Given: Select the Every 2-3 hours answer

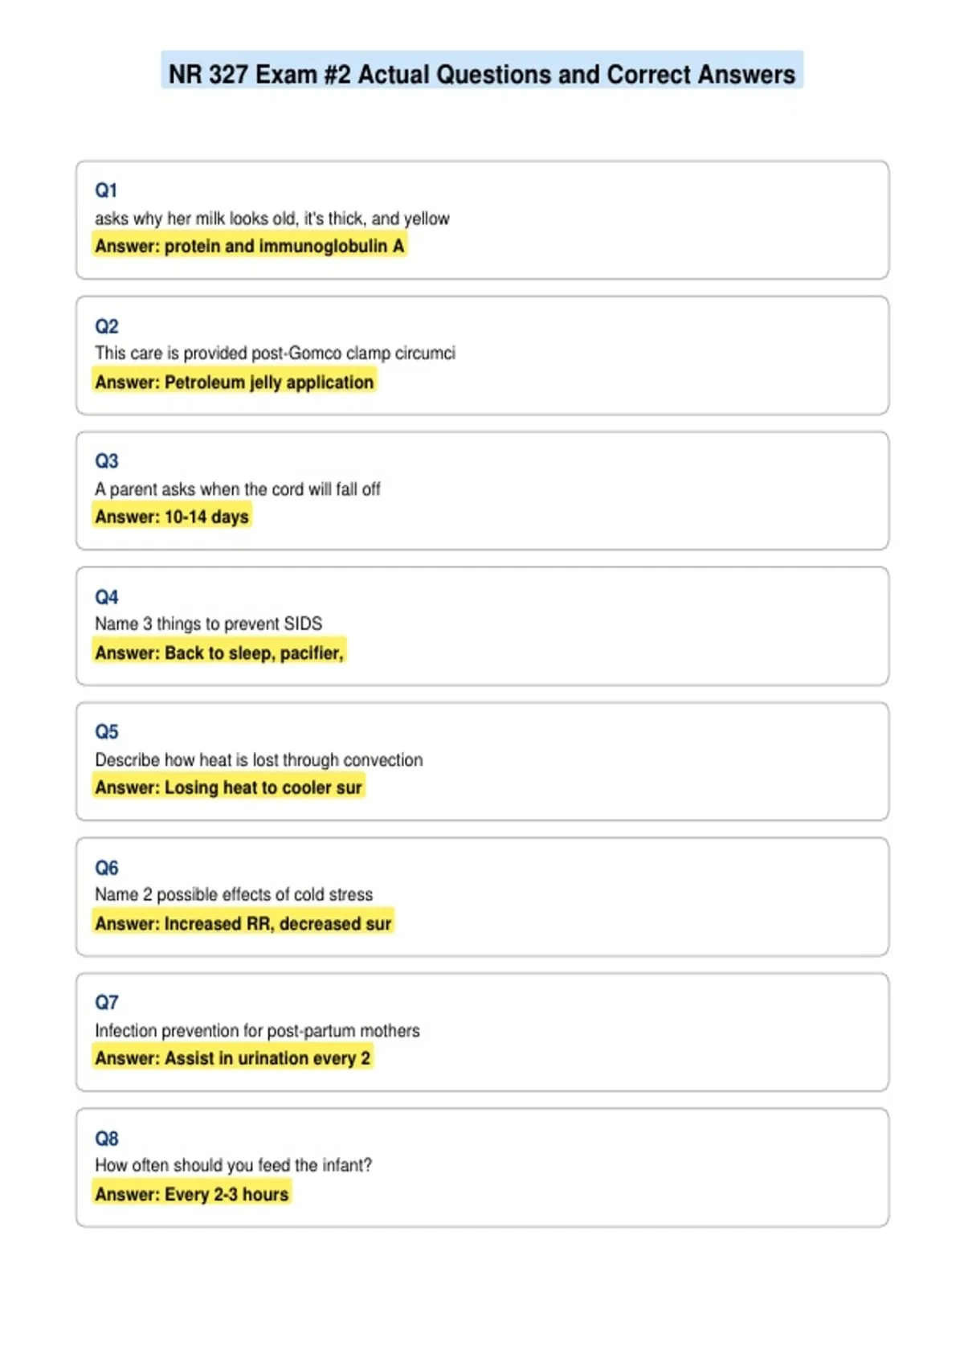Looking at the screenshot, I should pyautogui.click(x=192, y=1194).
